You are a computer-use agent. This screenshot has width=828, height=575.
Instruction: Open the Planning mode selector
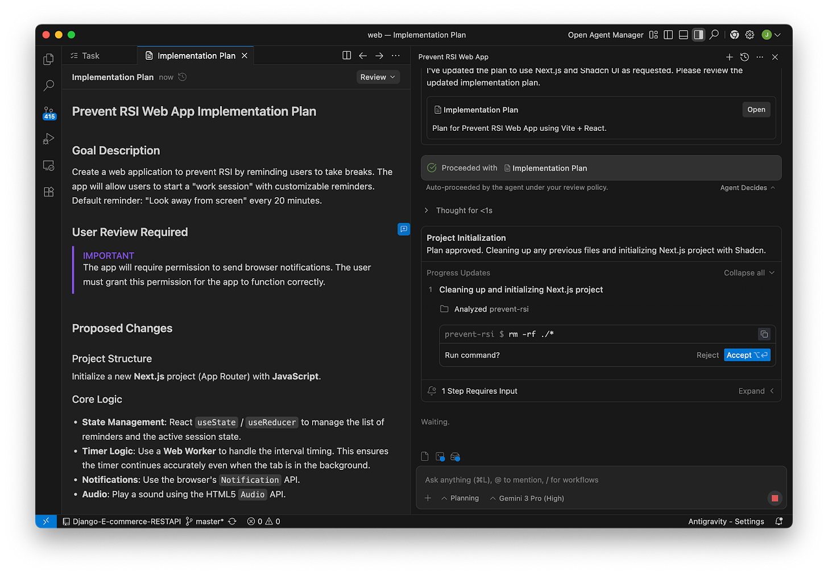click(460, 498)
